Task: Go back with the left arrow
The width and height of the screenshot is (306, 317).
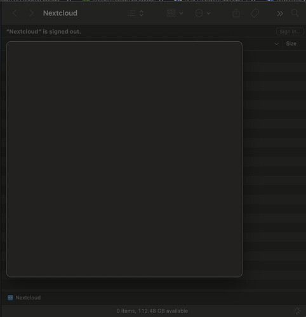Action: (x=15, y=13)
